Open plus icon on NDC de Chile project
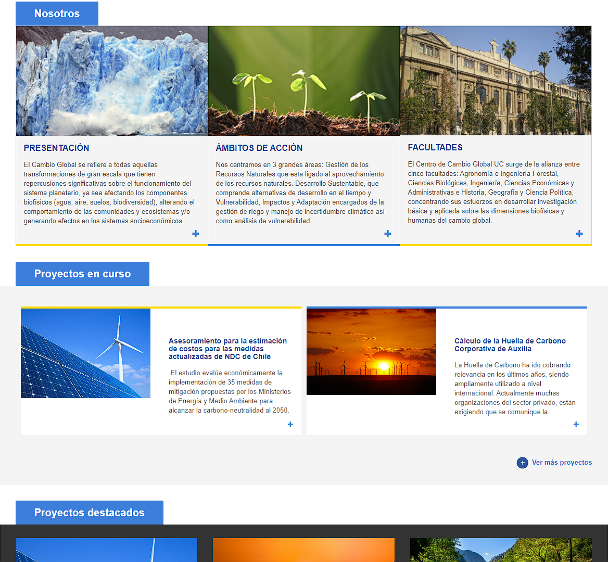The height and width of the screenshot is (562, 608). [x=290, y=425]
